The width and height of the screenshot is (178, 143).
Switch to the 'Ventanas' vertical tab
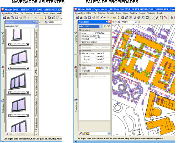pyautogui.click(x=36, y=63)
